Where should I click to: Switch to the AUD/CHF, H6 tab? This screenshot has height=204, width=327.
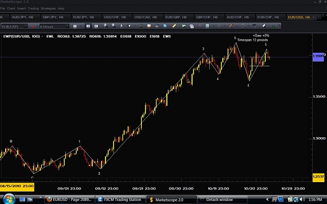pyautogui.click(x=240, y=17)
